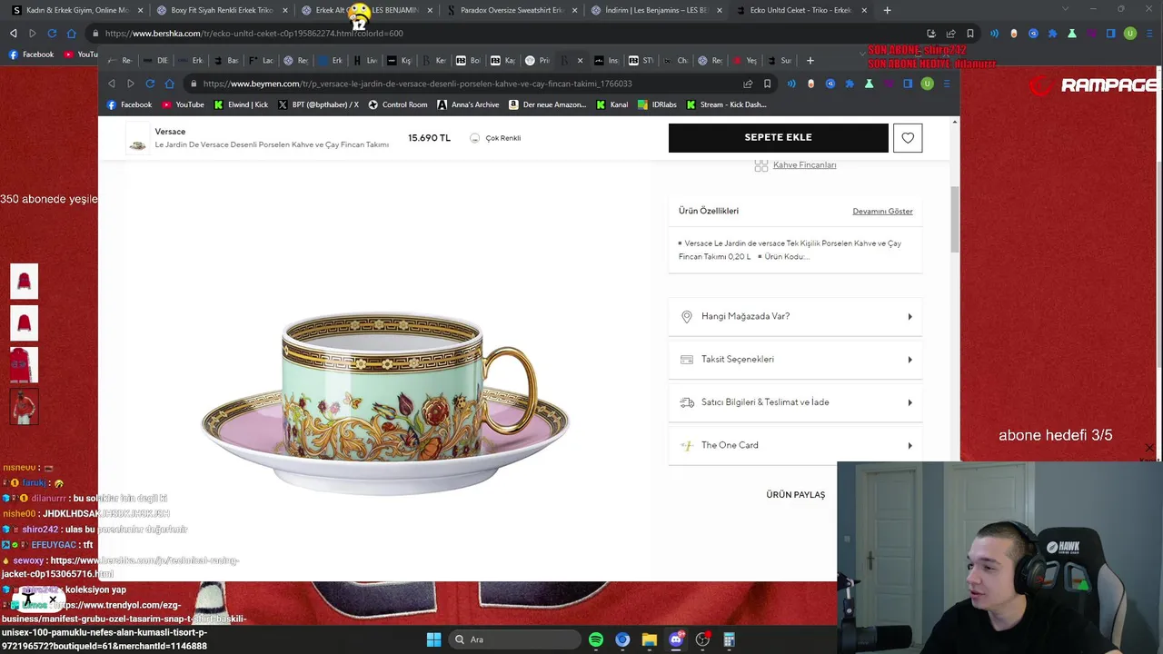Click ÜRÜN PAYLAŞ to share product
The image size is (1163, 654).
click(795, 495)
